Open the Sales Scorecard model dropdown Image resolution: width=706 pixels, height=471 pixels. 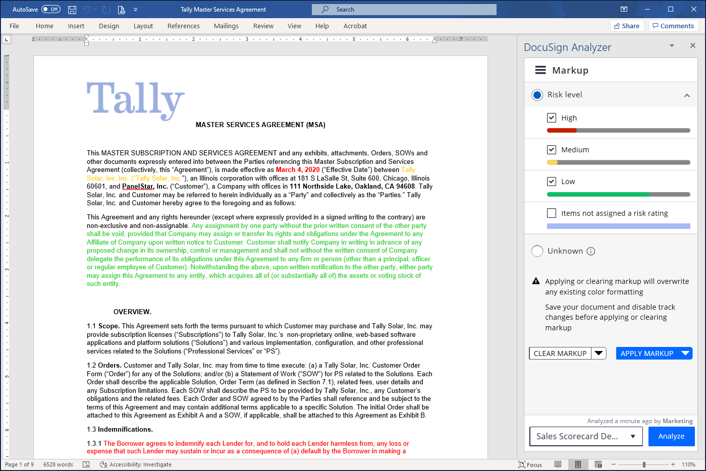[x=586, y=436]
